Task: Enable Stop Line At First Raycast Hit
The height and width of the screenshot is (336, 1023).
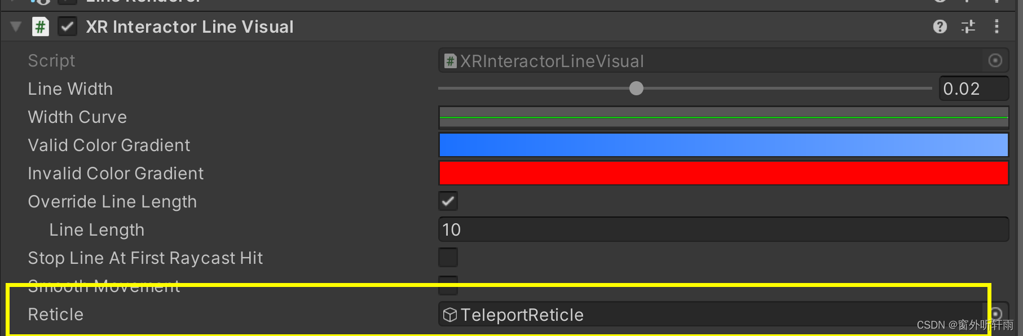Action: pyautogui.click(x=448, y=258)
